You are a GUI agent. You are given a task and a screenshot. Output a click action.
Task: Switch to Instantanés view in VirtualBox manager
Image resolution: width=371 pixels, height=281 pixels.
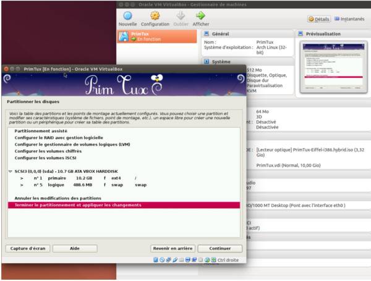(x=349, y=19)
